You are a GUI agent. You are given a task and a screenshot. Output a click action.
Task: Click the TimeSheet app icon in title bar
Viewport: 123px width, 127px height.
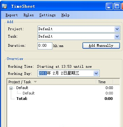point(4,6)
